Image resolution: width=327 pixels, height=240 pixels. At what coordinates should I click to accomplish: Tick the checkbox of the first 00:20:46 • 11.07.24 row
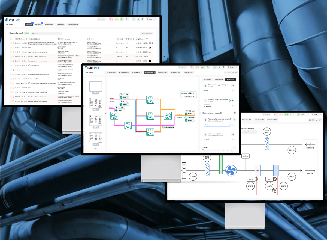tap(11, 43)
